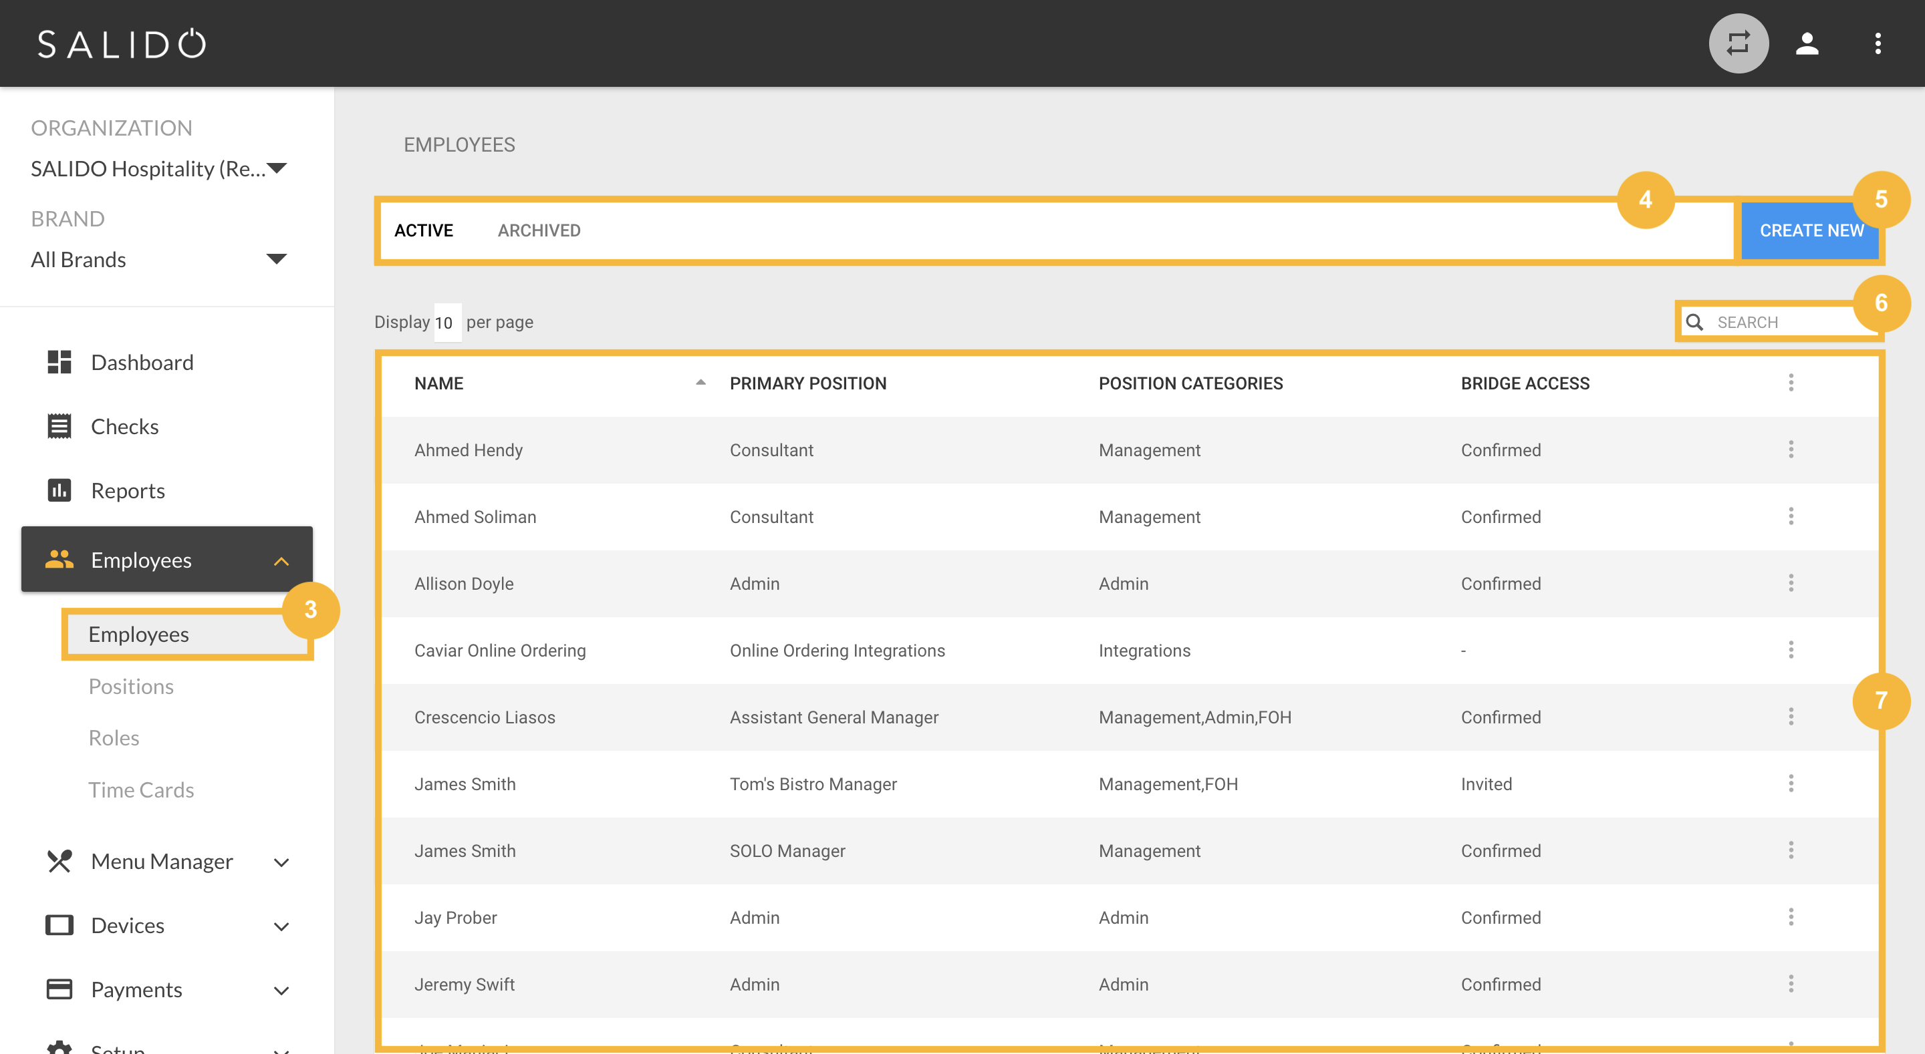Sort by Primary Position column header
This screenshot has width=1925, height=1054.
[x=808, y=383]
